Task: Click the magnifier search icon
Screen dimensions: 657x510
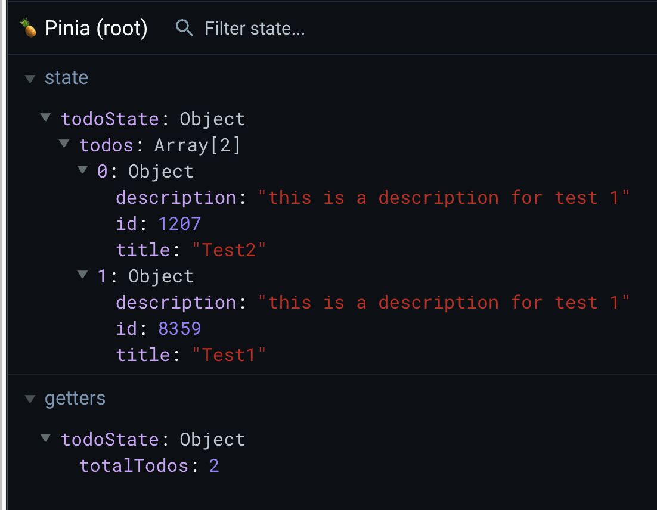Action: 184,27
